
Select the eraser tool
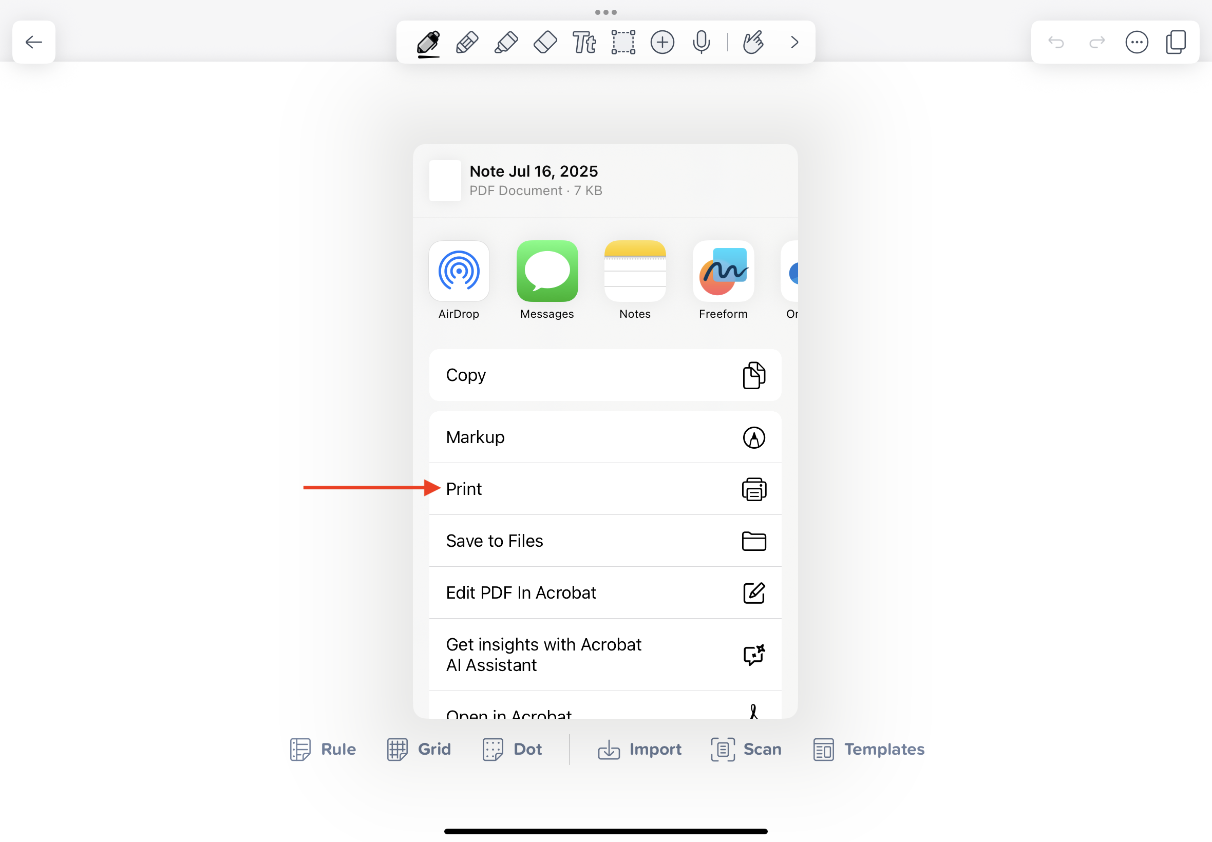pyautogui.click(x=545, y=42)
